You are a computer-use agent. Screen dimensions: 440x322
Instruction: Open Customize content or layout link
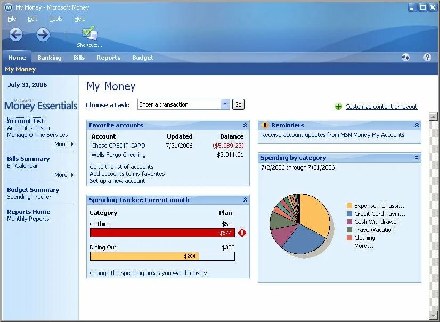[381, 107]
